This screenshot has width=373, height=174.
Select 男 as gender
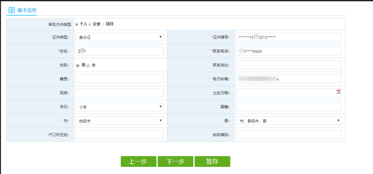coord(78,66)
